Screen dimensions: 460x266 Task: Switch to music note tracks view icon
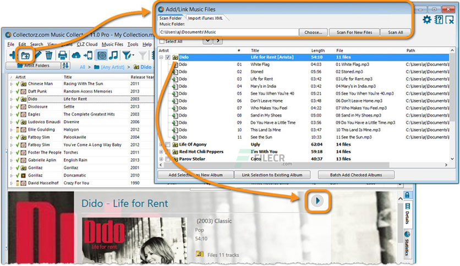113,55
